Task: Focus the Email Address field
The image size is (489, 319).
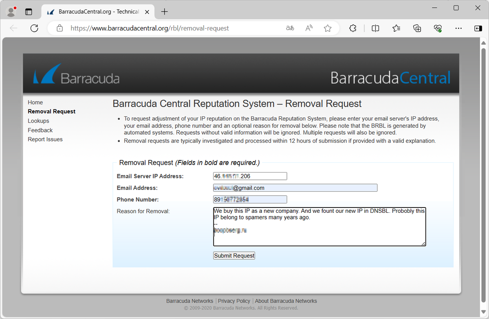Action: point(295,188)
